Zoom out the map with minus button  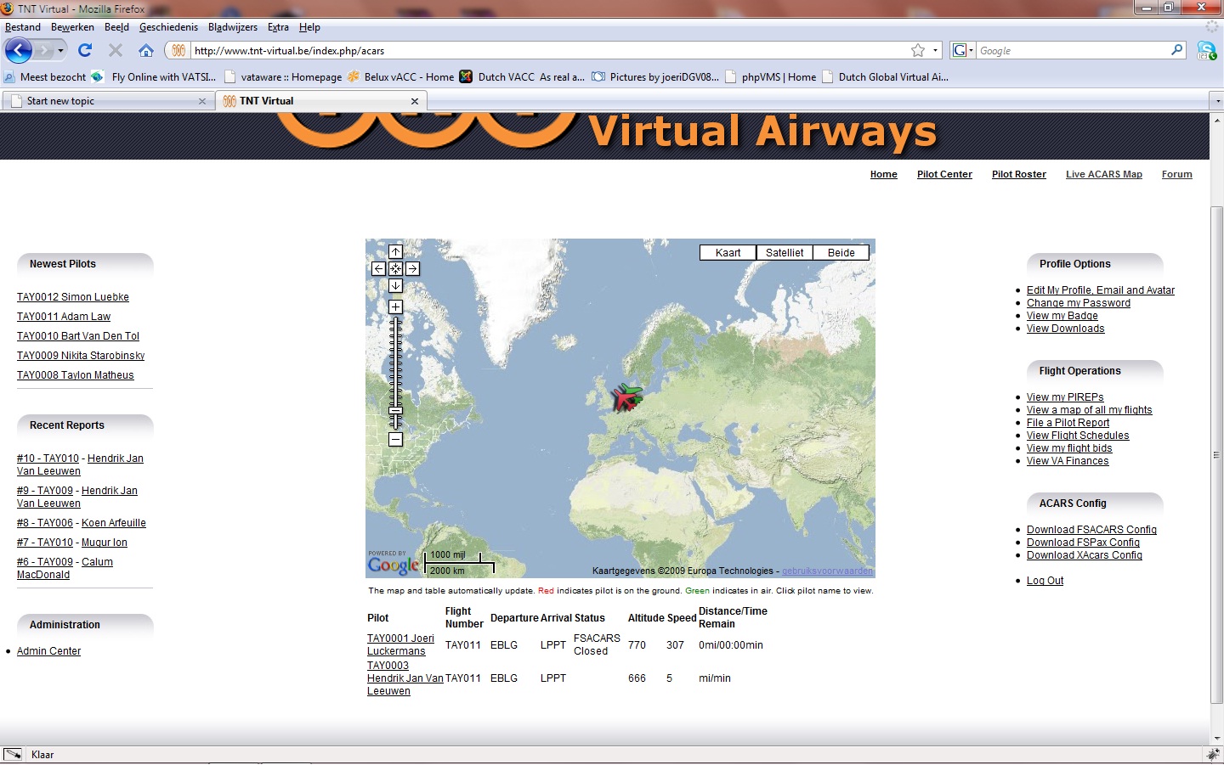click(395, 439)
